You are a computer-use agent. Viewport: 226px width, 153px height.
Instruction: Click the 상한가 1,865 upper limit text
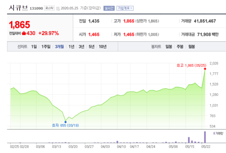(x=147, y=21)
